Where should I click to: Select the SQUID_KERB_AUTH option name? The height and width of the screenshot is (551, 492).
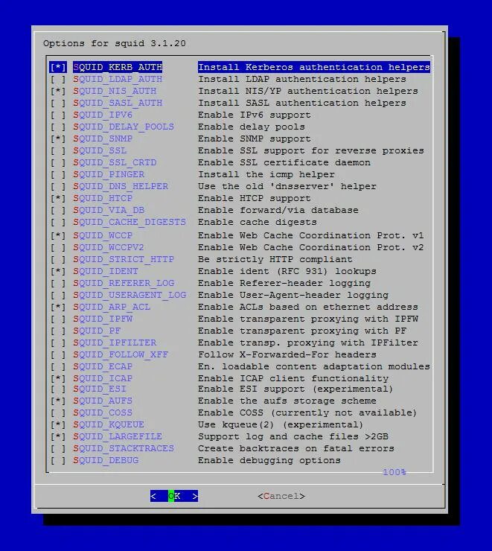118,67
